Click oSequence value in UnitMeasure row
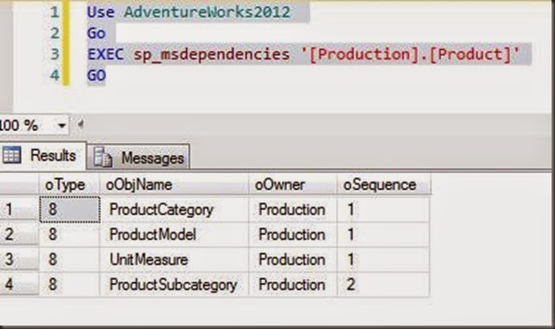Screen dimensions: 555x329 point(384,259)
